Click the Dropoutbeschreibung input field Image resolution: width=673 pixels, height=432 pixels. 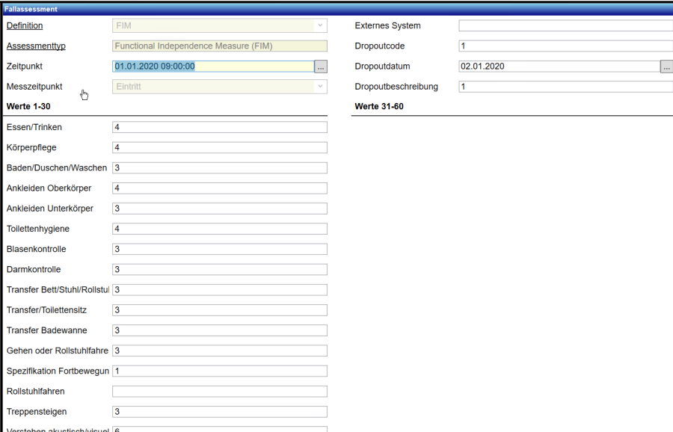566,87
